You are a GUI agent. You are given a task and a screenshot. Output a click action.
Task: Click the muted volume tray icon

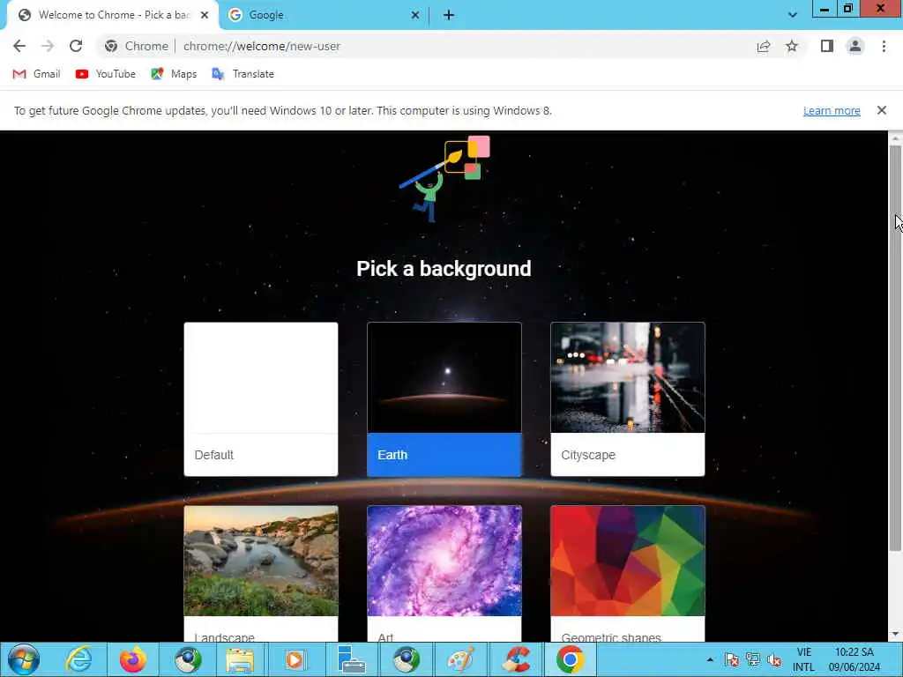point(774,659)
